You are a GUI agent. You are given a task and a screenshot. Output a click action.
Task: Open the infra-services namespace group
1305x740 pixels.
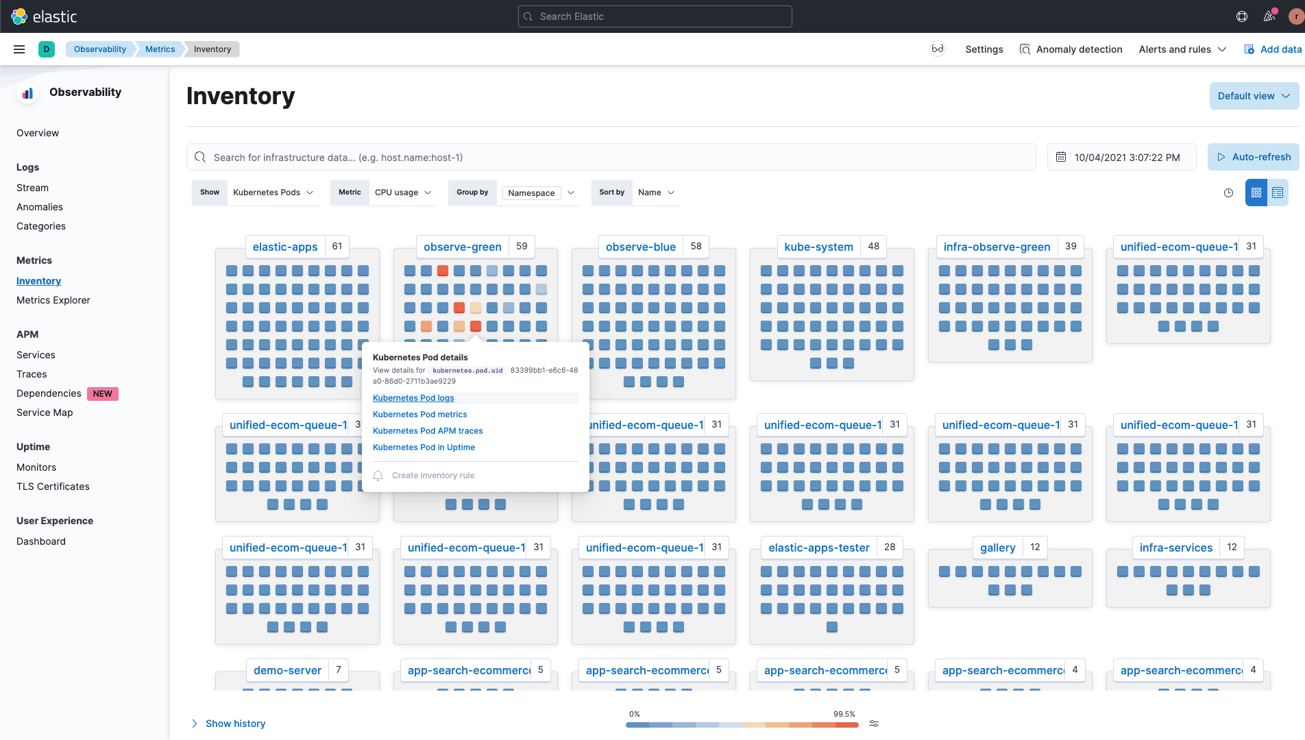coord(1176,547)
